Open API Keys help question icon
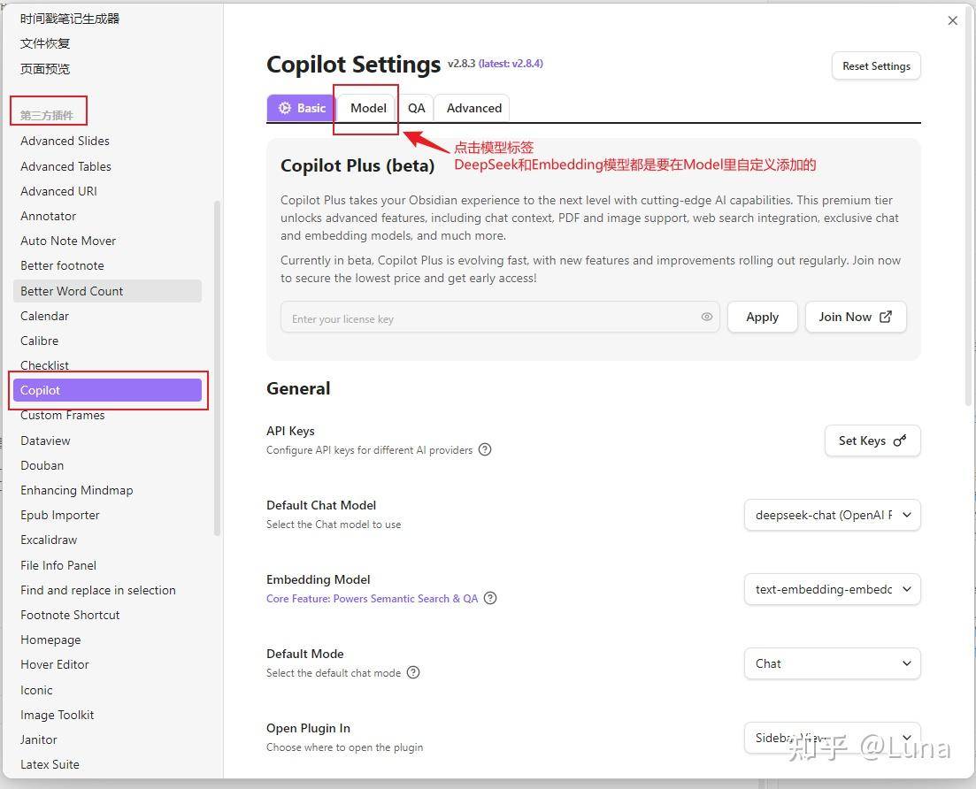Image resolution: width=976 pixels, height=789 pixels. pos(485,449)
